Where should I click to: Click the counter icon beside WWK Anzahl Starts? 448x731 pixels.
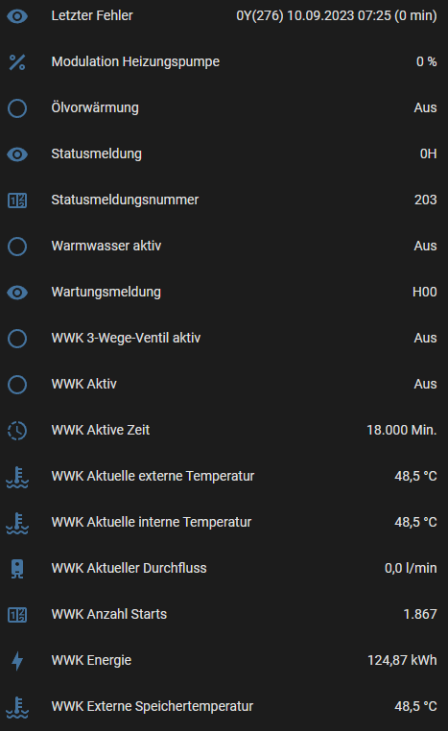pyautogui.click(x=17, y=615)
